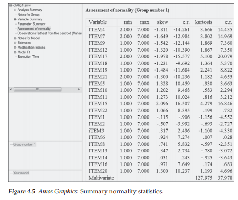Expand the Variable Summary node
The image size is (238, 200).
click(x=15, y=19)
